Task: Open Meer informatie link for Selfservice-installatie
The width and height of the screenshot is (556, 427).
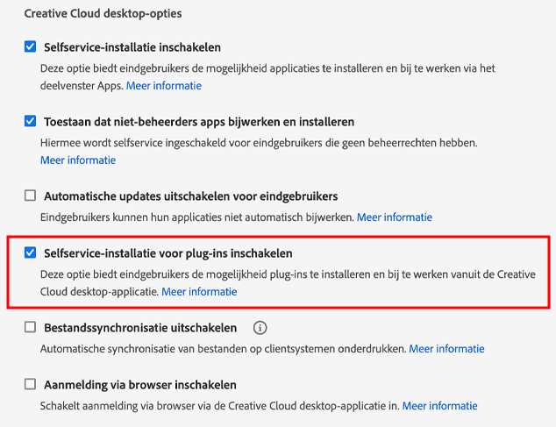Action: (x=164, y=86)
